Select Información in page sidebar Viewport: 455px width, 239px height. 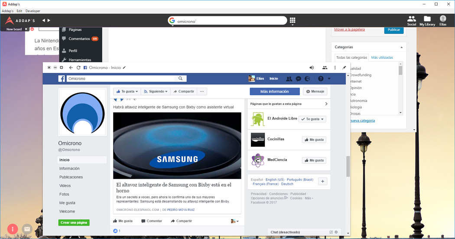pos(69,169)
